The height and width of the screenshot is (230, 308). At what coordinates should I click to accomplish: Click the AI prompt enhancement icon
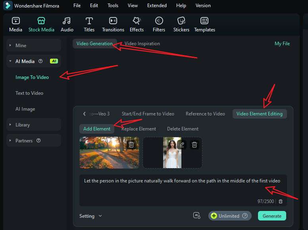tap(196, 216)
